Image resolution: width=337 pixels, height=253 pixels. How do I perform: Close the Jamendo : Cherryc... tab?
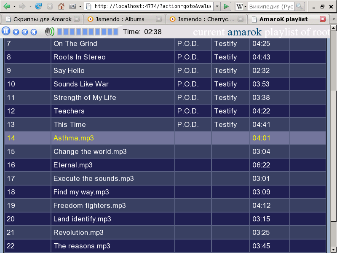point(241,19)
